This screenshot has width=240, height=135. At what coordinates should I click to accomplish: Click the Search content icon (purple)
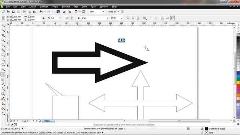click(58, 12)
